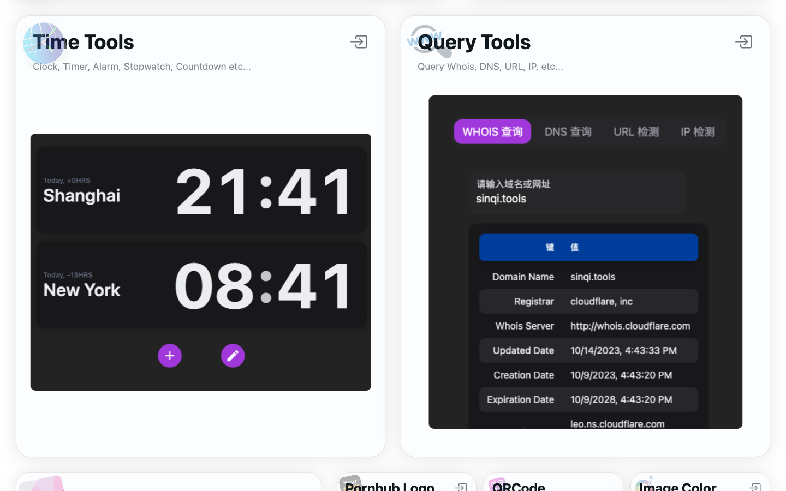Screen dimensions: 786x491
Task: Open Time Tools via the arrow icon
Action: (359, 42)
